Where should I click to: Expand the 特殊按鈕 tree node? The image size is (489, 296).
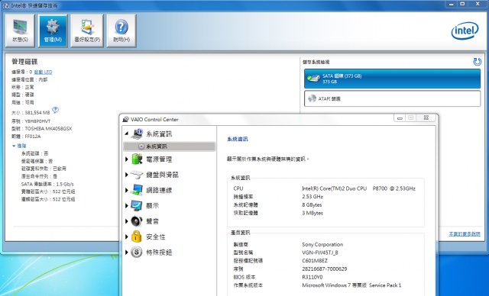pos(127,252)
